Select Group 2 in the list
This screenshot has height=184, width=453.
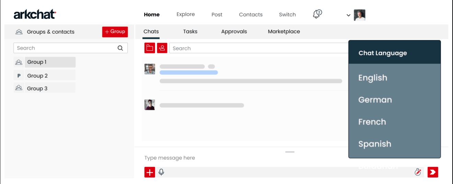pos(50,76)
